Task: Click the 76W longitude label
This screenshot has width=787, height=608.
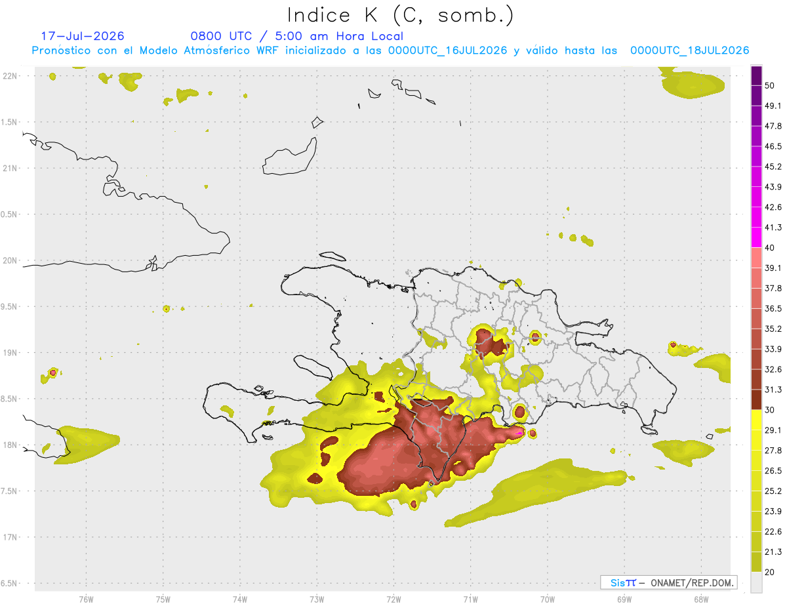Action: (86, 599)
